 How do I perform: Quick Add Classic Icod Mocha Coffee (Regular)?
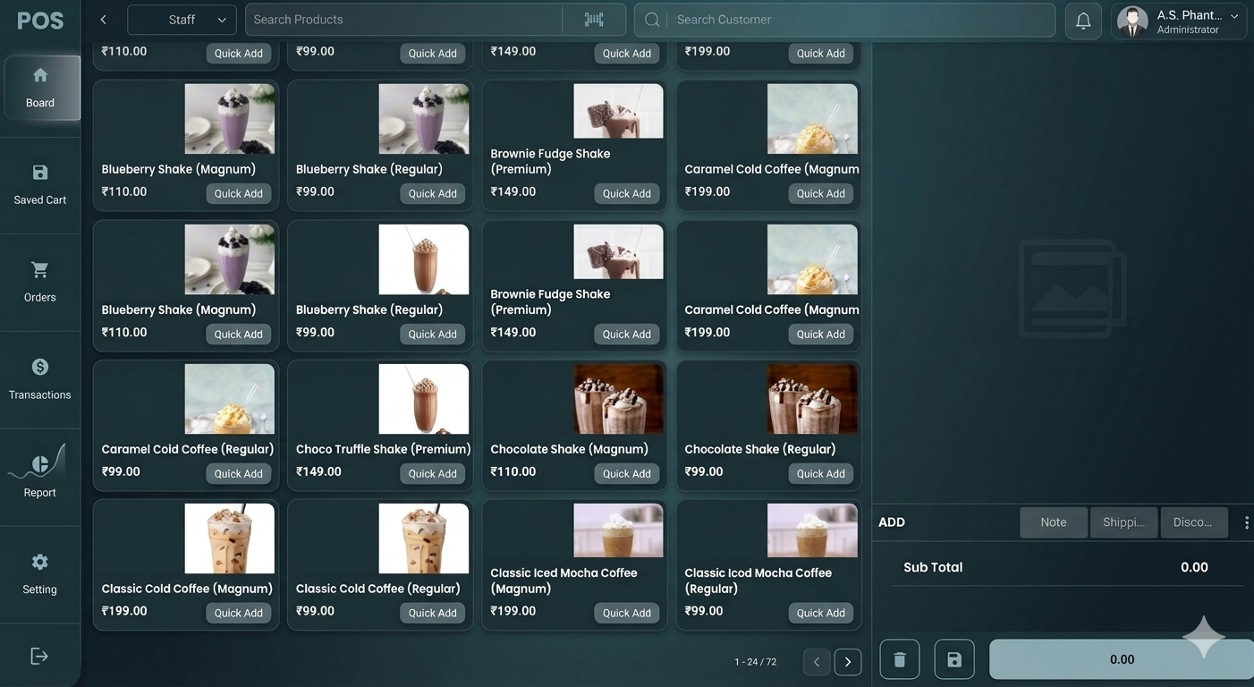coord(821,613)
